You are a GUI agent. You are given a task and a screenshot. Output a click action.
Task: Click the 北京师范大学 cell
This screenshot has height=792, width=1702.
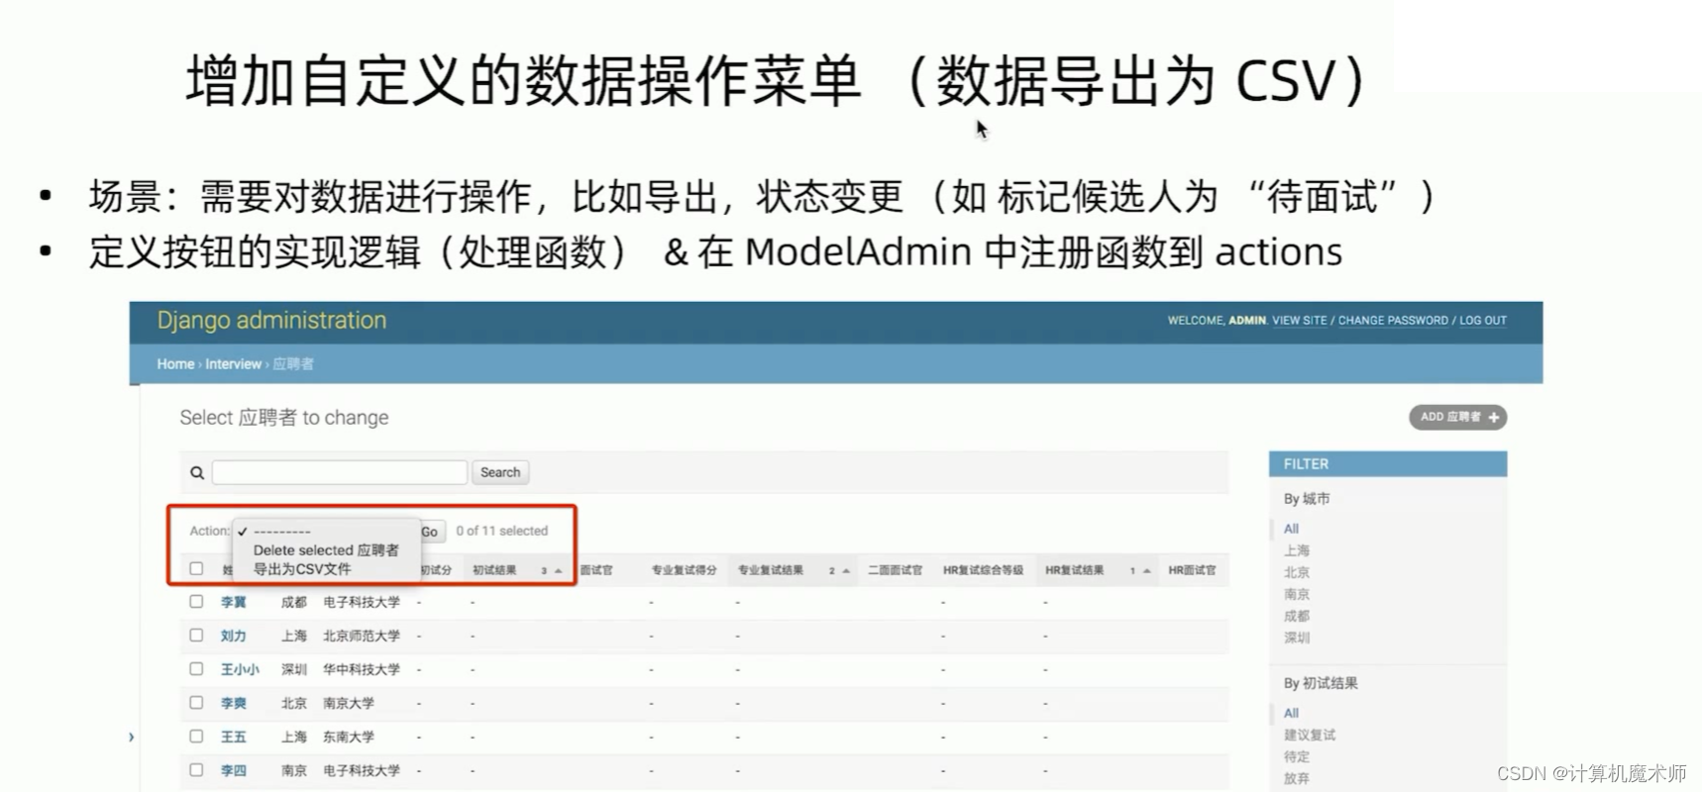click(362, 636)
